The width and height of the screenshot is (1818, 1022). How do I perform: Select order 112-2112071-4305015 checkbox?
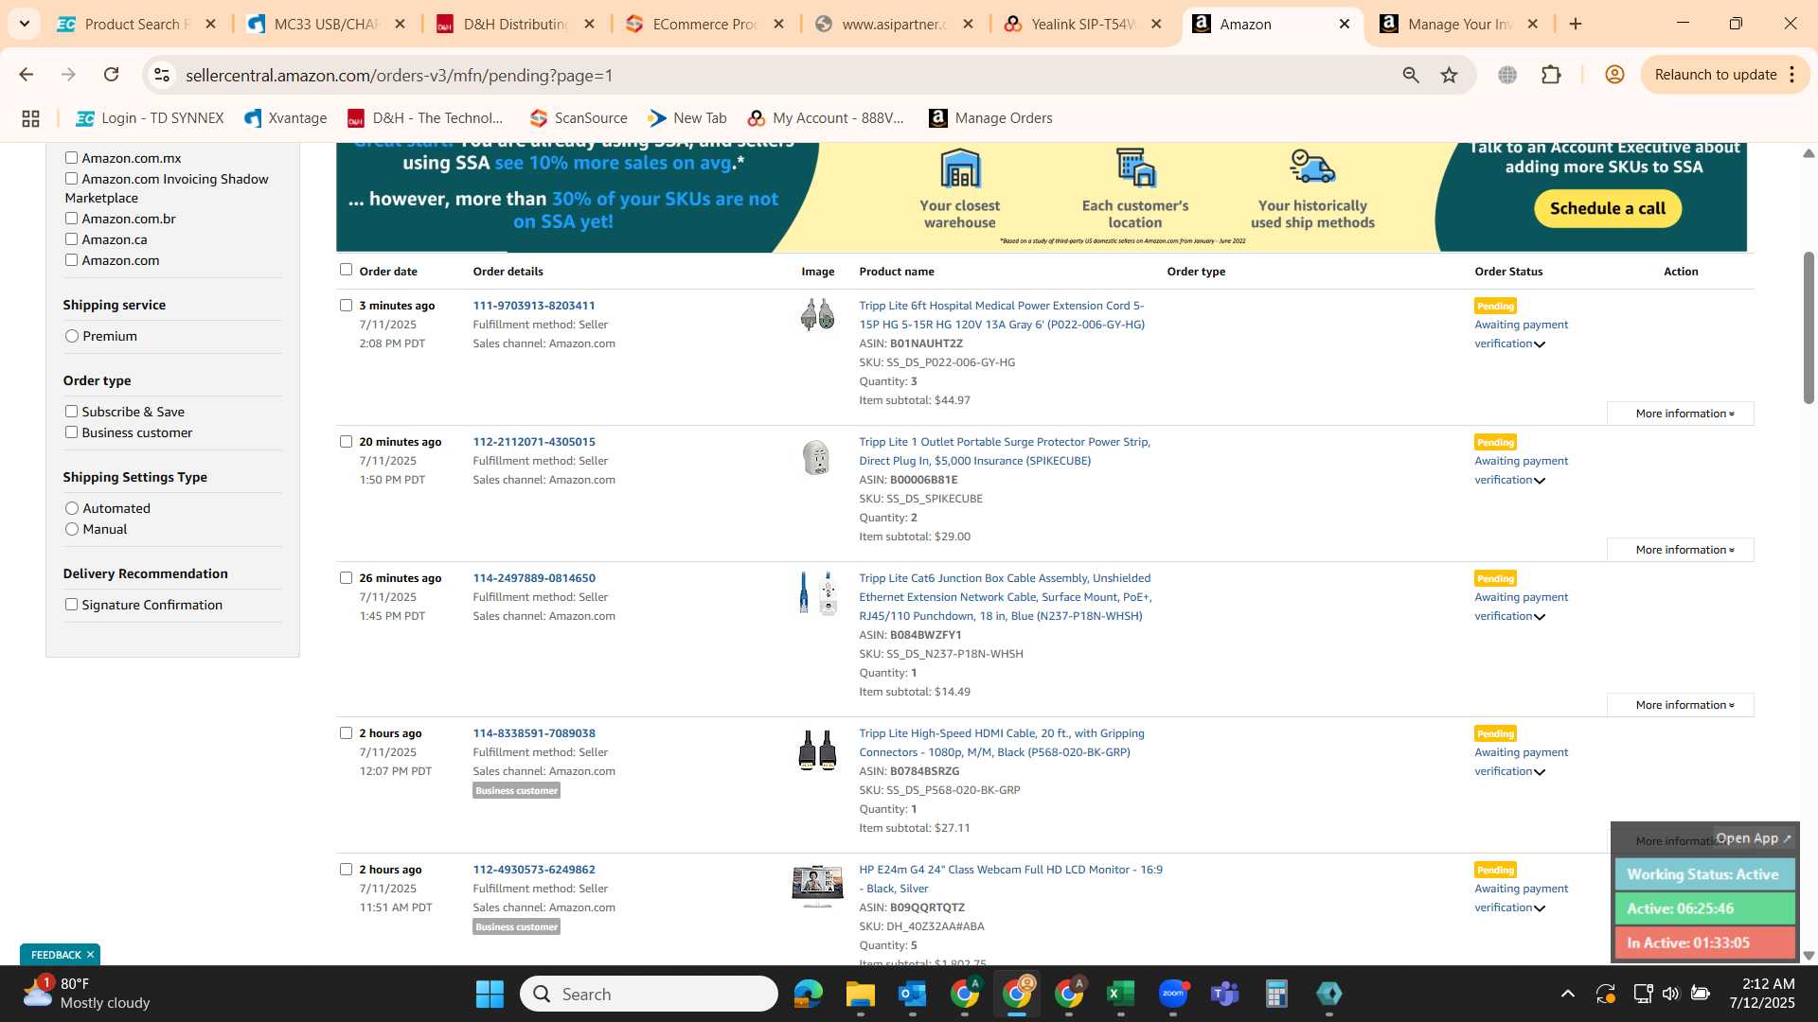click(346, 442)
